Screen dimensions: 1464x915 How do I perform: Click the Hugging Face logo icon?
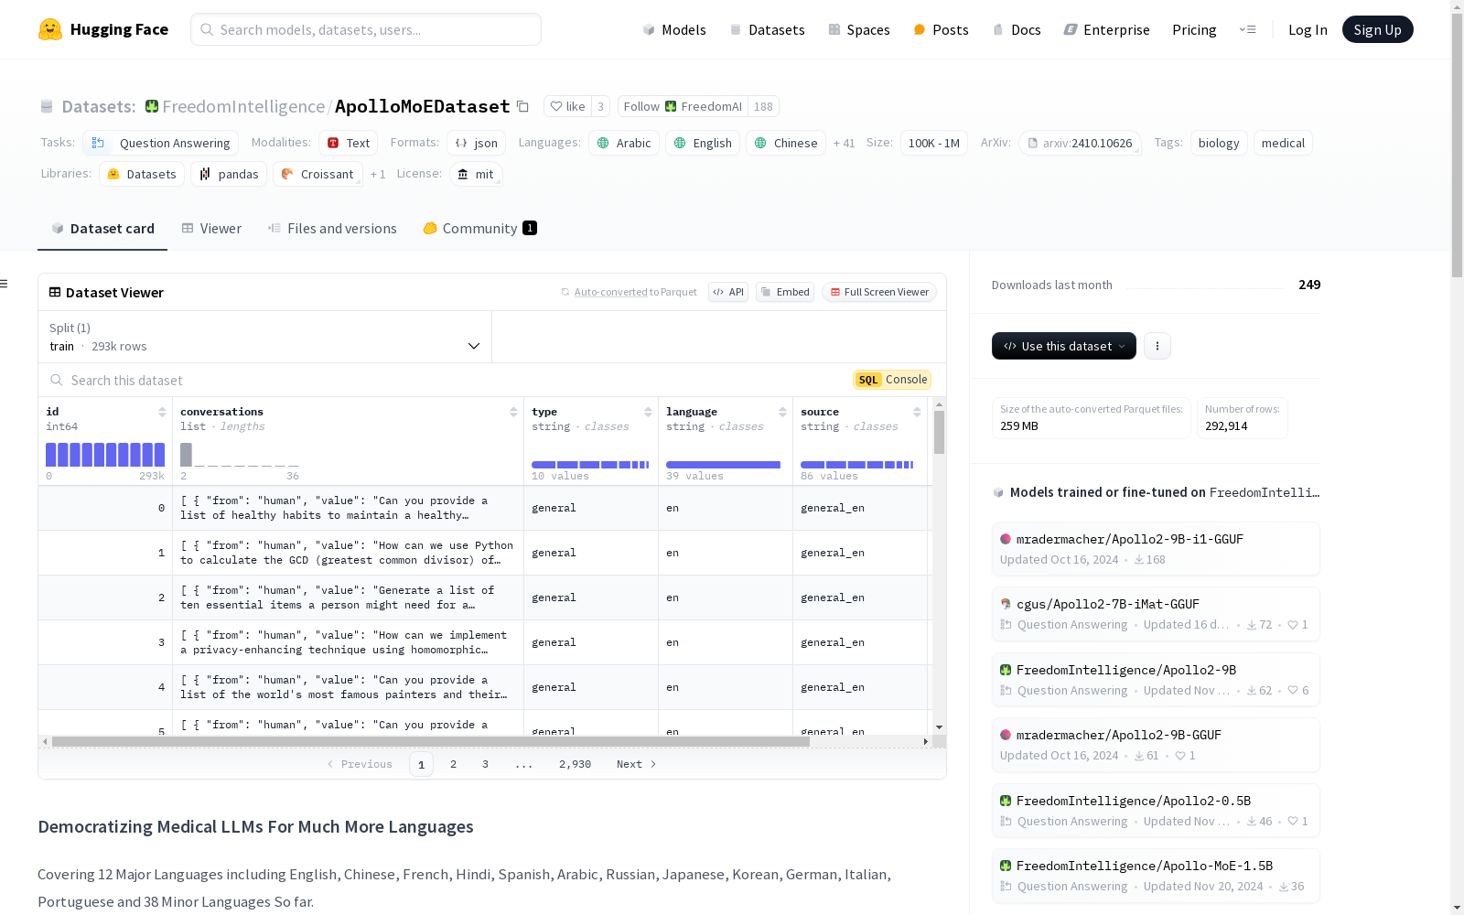click(50, 29)
